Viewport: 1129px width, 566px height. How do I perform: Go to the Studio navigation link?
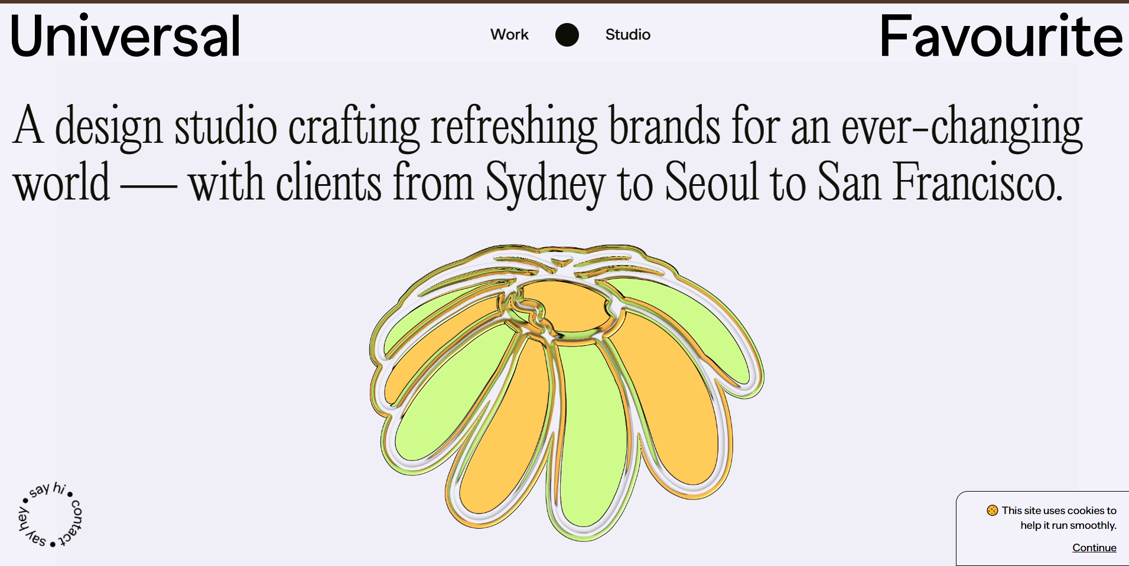pyautogui.click(x=627, y=35)
